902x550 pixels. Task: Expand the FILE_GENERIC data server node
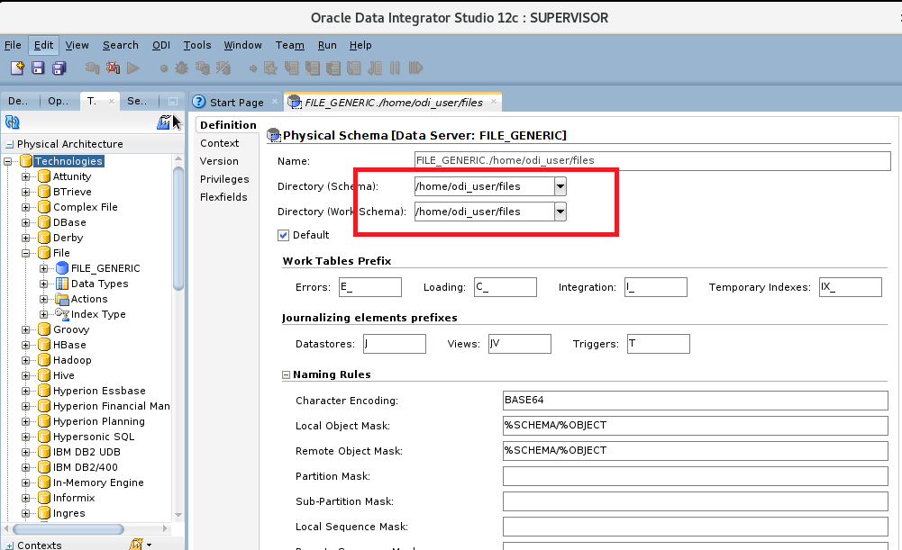coord(44,268)
